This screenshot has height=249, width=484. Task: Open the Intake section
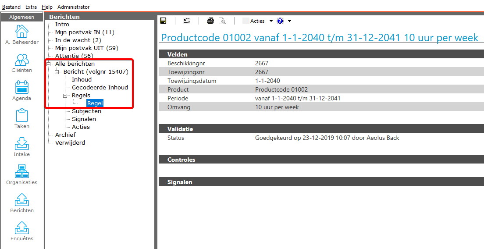pyautogui.click(x=22, y=147)
